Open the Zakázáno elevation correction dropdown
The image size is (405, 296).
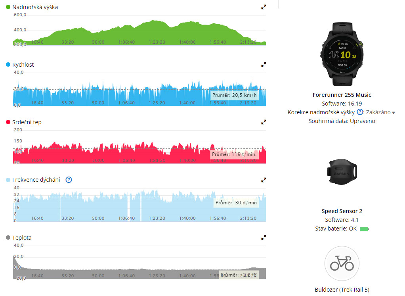point(380,113)
